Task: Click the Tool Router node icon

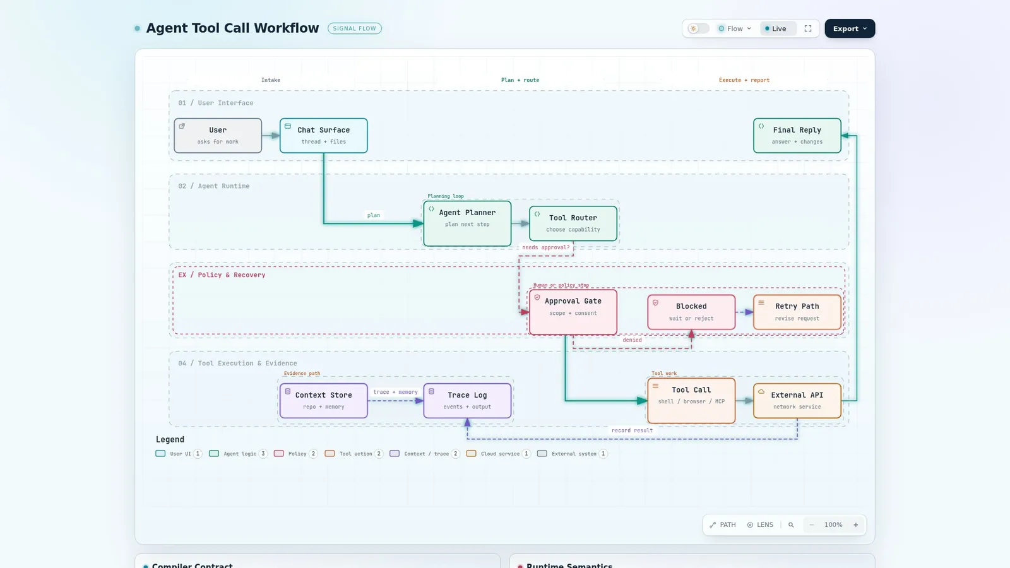Action: (537, 214)
